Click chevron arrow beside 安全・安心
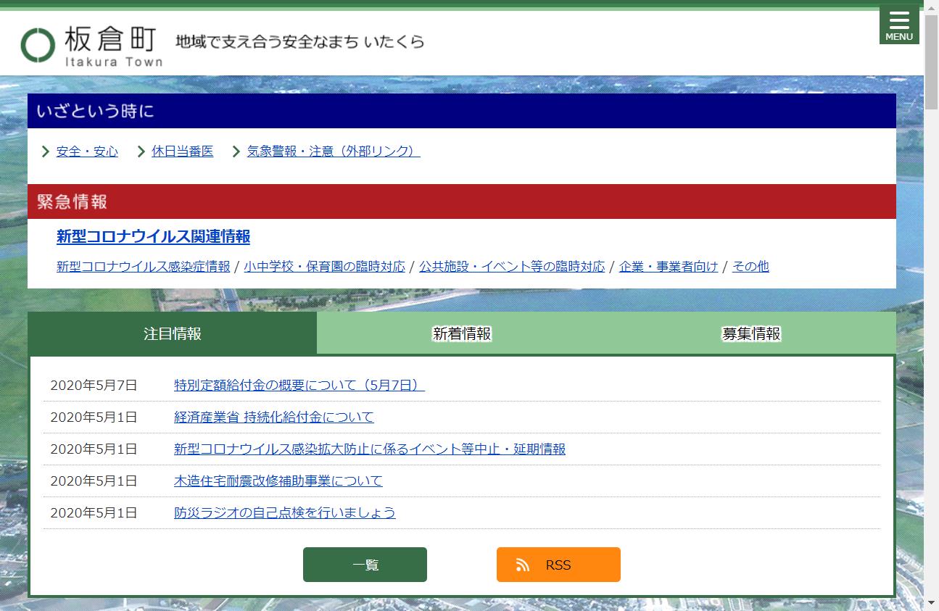 tap(46, 151)
